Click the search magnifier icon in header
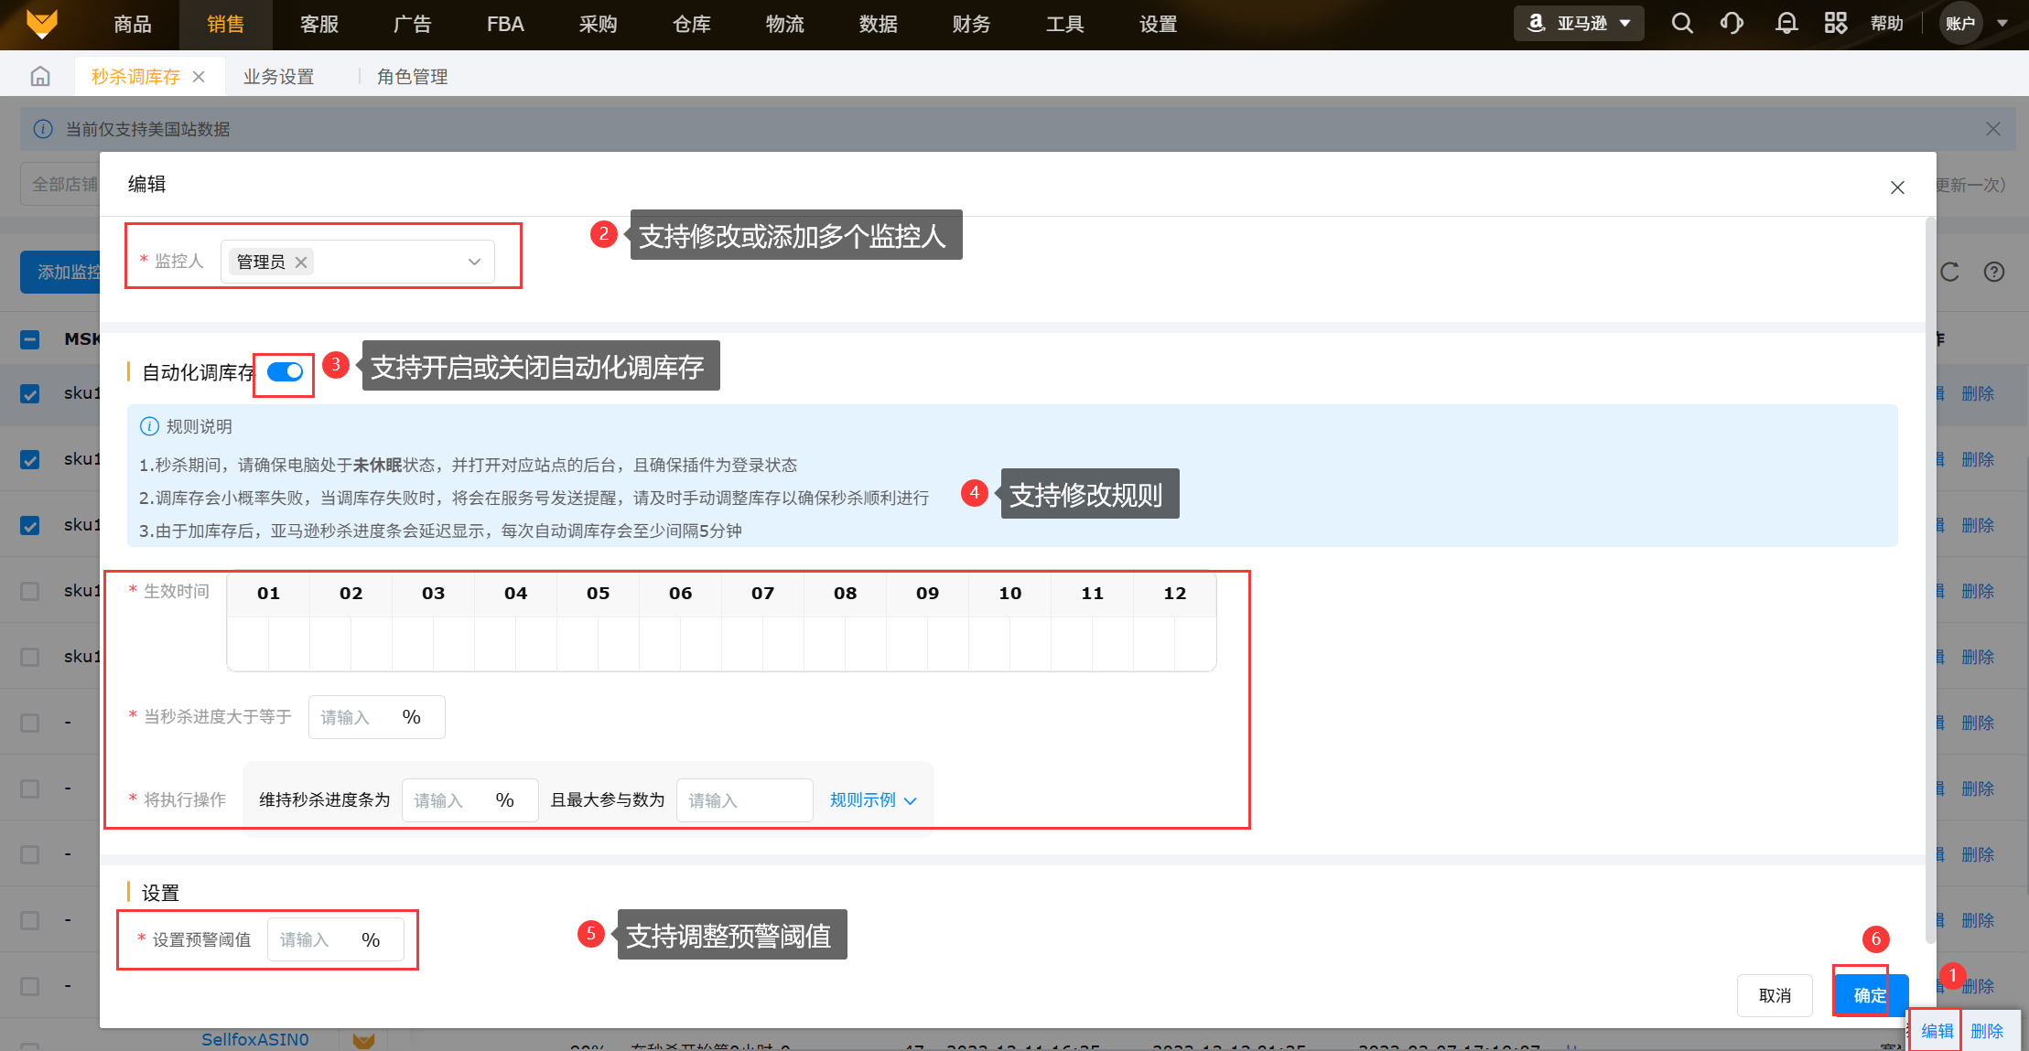This screenshot has height=1051, width=2029. (x=1682, y=24)
